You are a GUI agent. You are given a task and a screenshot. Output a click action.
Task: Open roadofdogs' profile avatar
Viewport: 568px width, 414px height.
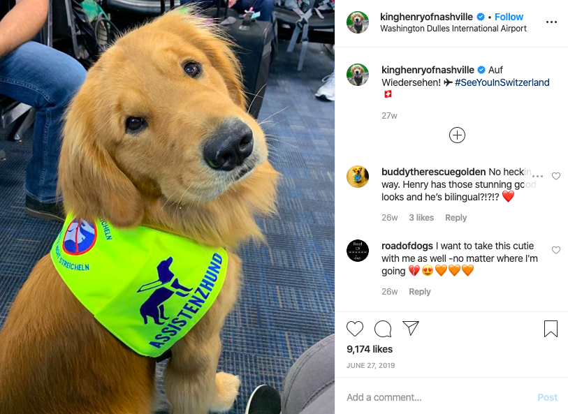click(358, 251)
